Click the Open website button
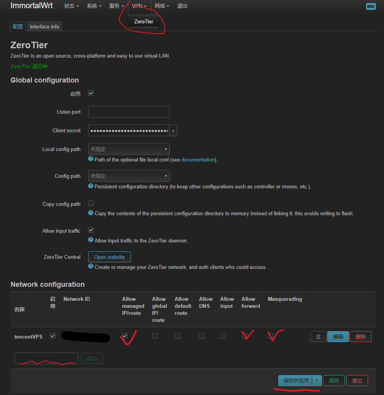The width and height of the screenshot is (384, 395). pyautogui.click(x=110, y=257)
